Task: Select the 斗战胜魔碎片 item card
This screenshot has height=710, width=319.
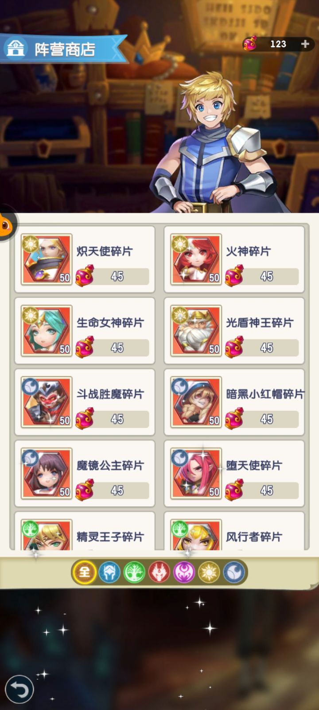Action: click(x=85, y=402)
